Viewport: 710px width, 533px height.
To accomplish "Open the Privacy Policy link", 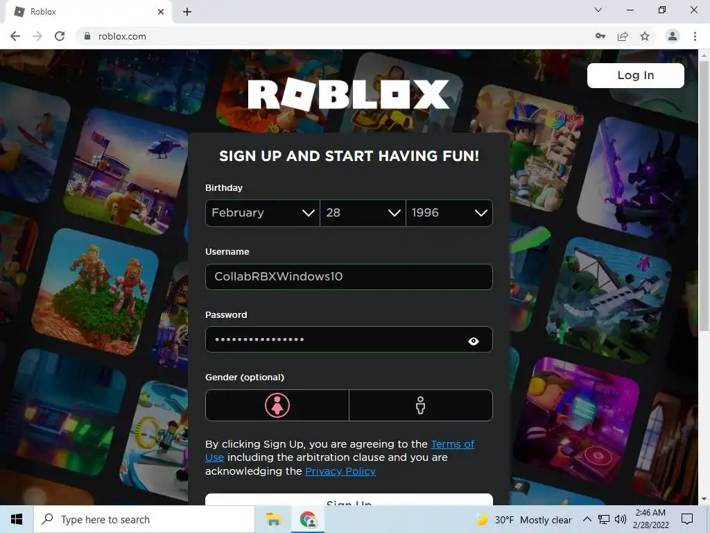I will point(340,471).
